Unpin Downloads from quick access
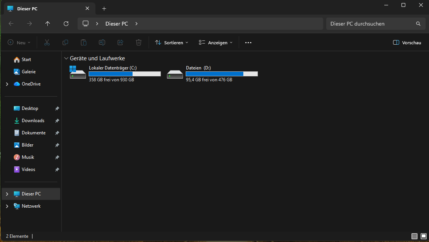The width and height of the screenshot is (429, 242). tap(57, 121)
